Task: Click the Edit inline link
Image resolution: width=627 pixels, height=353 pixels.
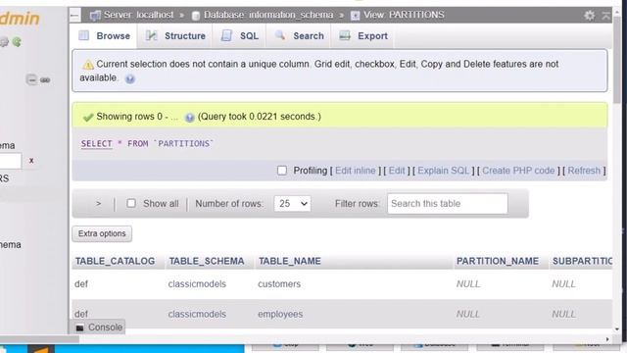Action: pyautogui.click(x=355, y=171)
